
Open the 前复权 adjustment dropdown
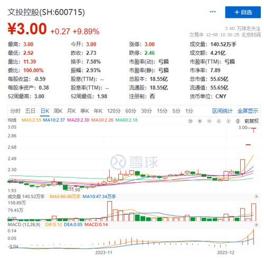[x=251, y=121]
